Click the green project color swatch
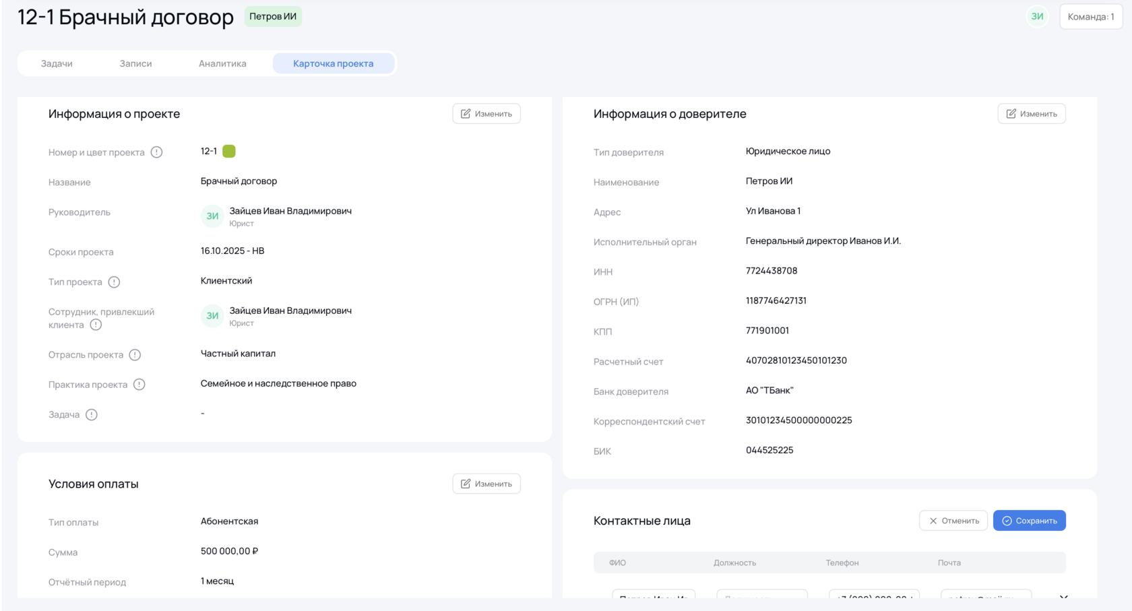 [229, 152]
